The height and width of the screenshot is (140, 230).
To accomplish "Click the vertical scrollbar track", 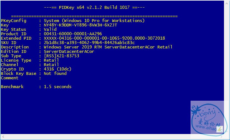I will (x=227, y=63).
